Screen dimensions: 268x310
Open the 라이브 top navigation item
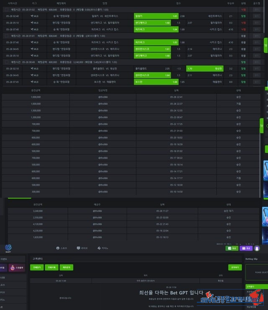click(x=82, y=248)
